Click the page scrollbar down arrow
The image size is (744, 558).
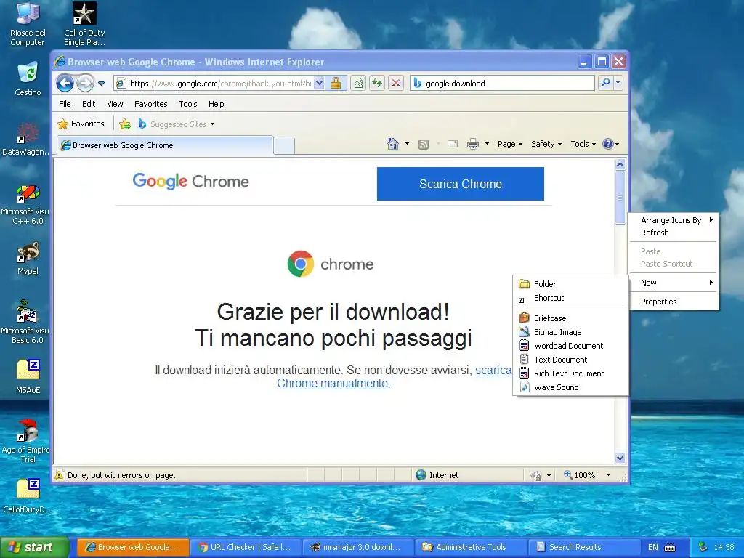click(x=620, y=458)
